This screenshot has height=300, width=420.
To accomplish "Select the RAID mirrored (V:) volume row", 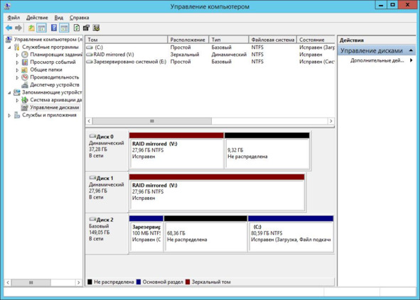I will (210, 55).
